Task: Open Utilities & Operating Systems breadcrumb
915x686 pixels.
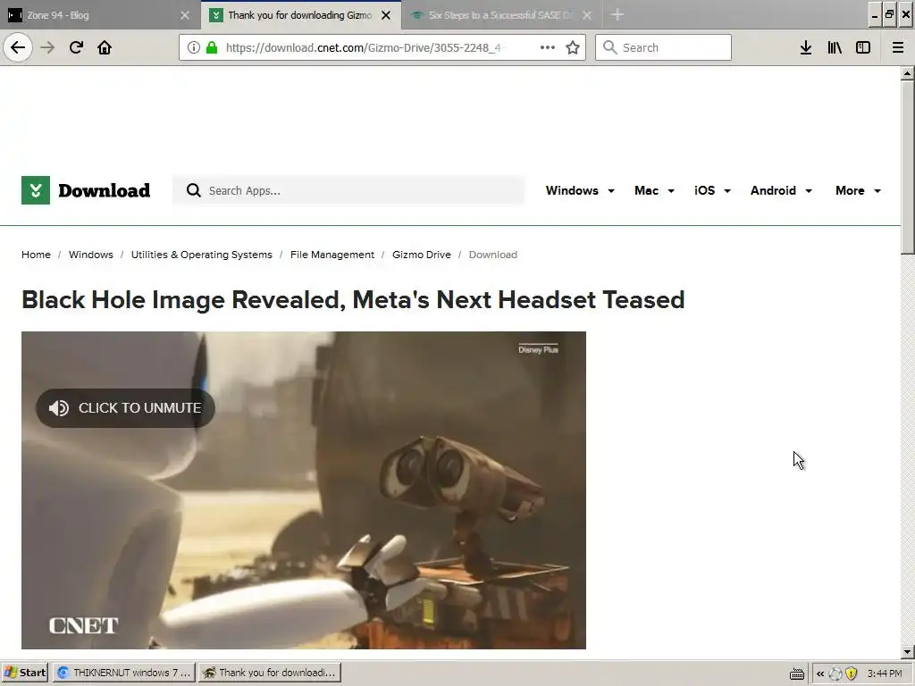Action: pyautogui.click(x=201, y=255)
